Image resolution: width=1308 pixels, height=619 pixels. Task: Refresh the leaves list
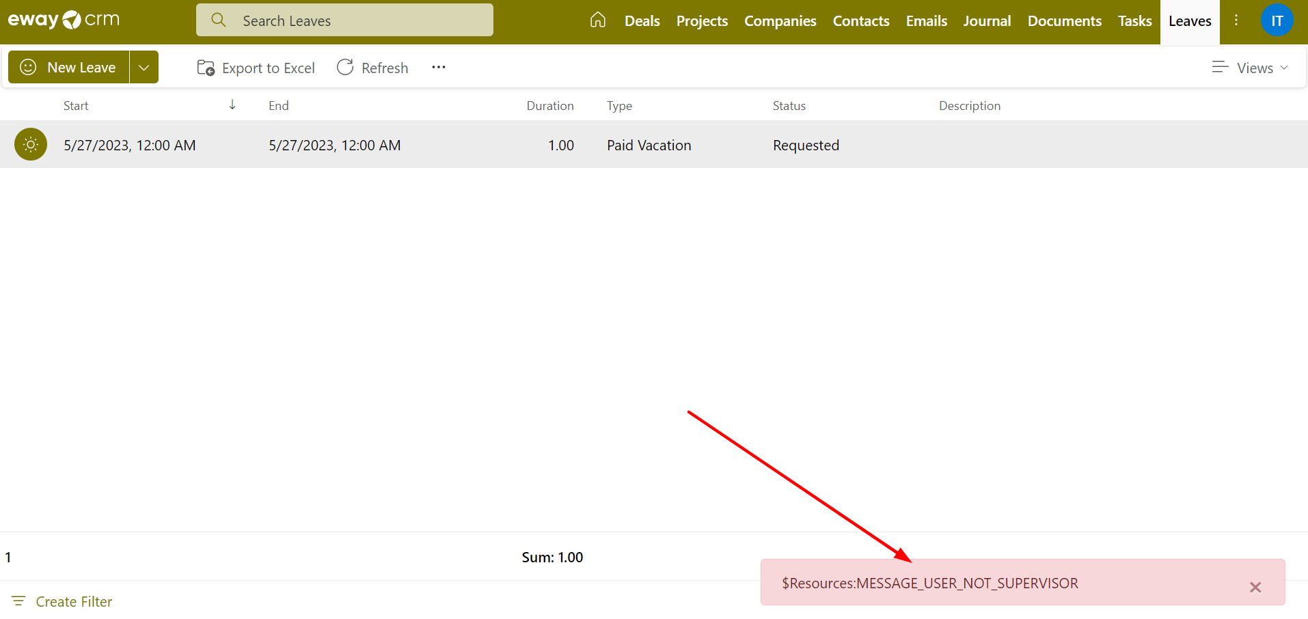pyautogui.click(x=372, y=68)
